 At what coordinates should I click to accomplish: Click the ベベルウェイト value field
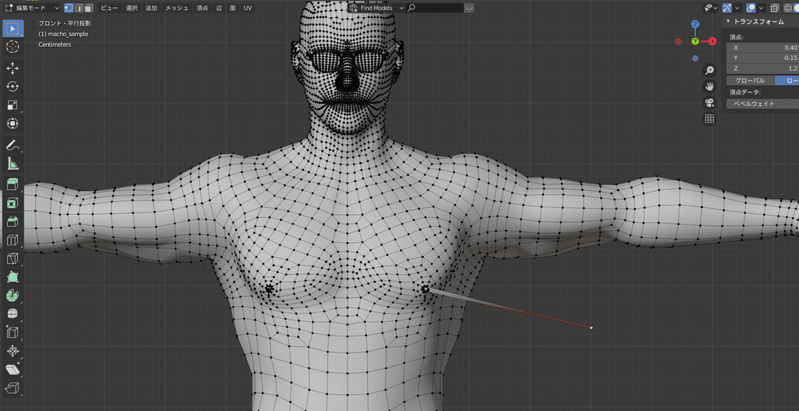click(x=762, y=104)
